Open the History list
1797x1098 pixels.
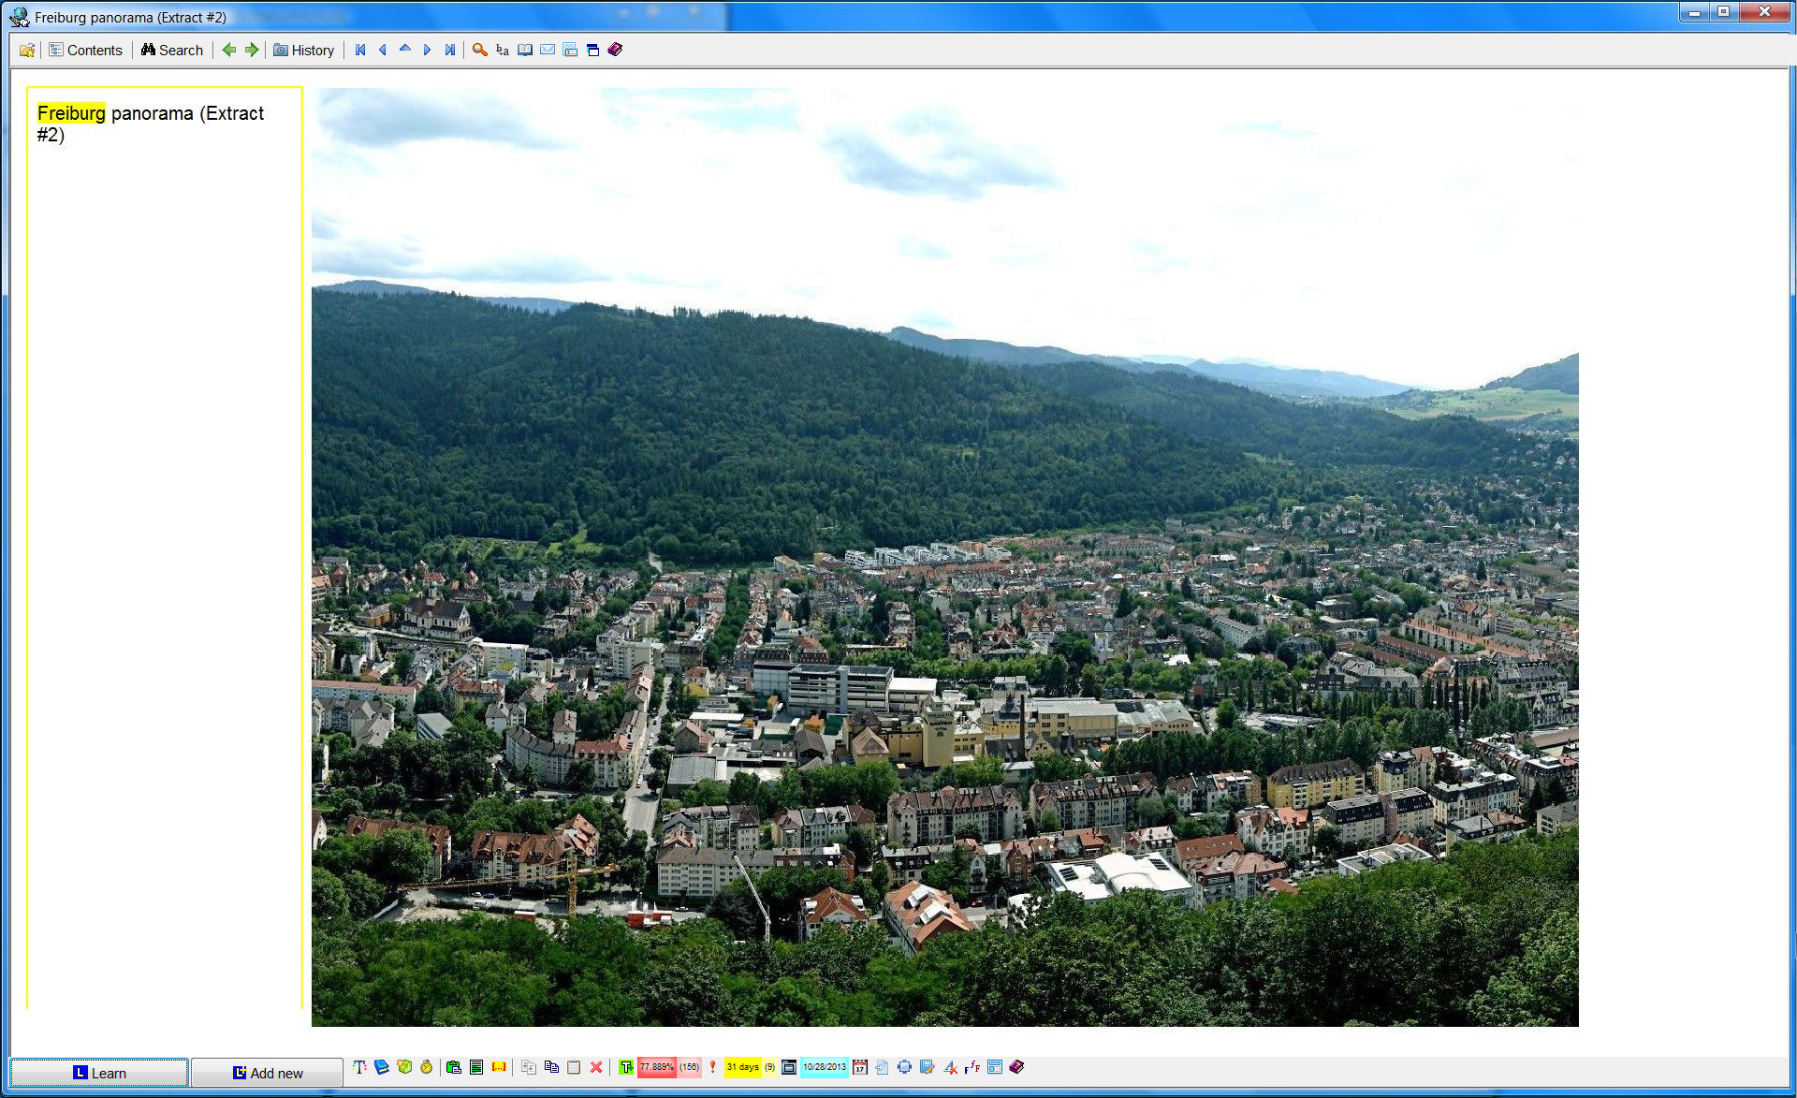[304, 50]
